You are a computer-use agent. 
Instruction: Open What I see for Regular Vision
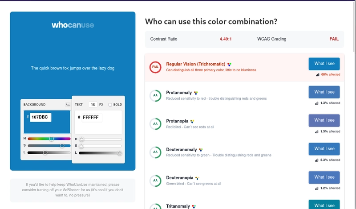point(324,64)
